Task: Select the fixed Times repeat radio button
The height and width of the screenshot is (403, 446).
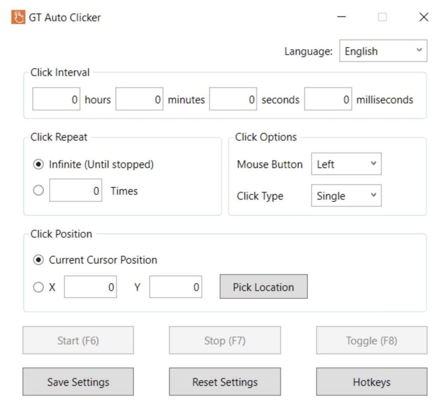Action: coord(39,191)
